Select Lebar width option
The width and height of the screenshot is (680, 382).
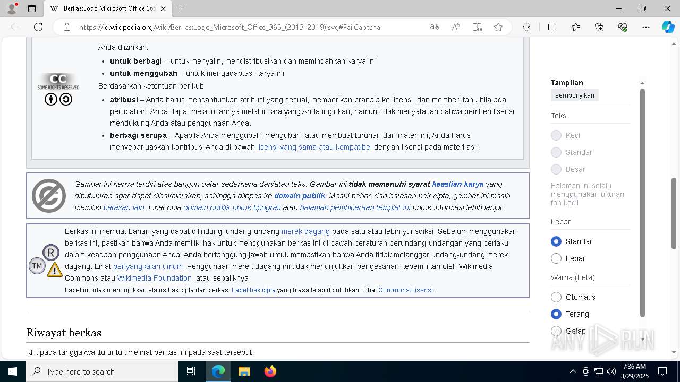coord(556,258)
